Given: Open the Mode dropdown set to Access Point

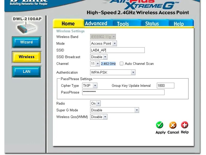Looking at the screenshot, I should (x=104, y=43).
